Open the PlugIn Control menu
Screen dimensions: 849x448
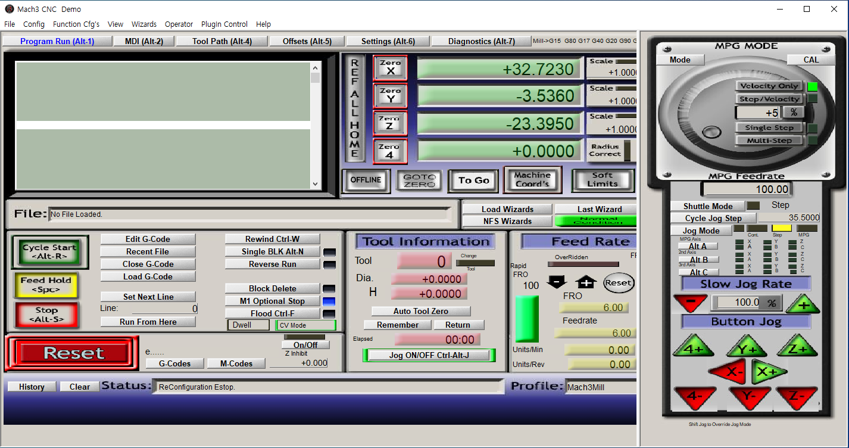click(224, 24)
